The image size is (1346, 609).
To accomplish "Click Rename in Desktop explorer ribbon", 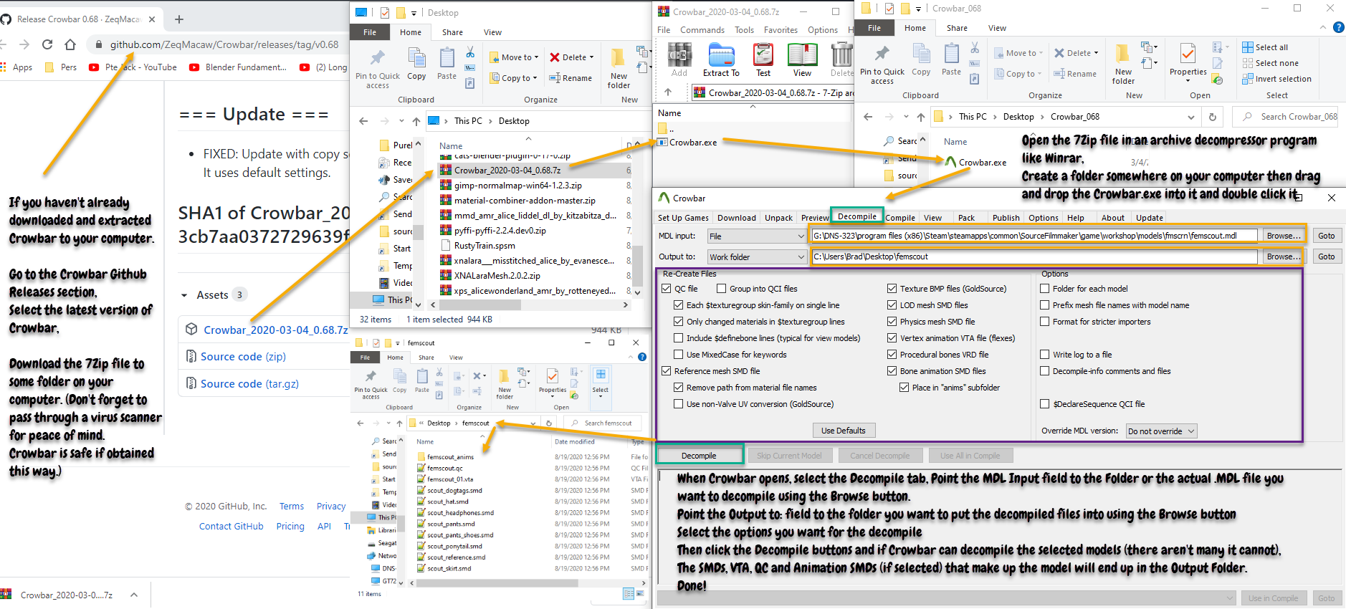I will [571, 78].
